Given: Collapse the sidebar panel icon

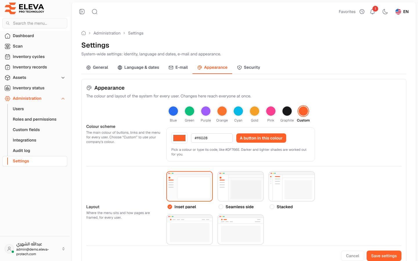Looking at the screenshot, I should [82, 12].
